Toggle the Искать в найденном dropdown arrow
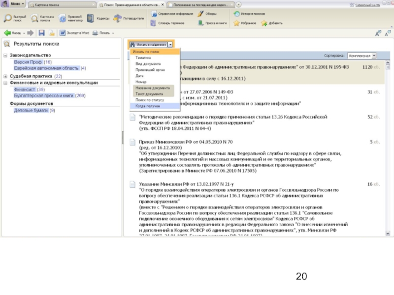394x295 pixels. pos(170,44)
